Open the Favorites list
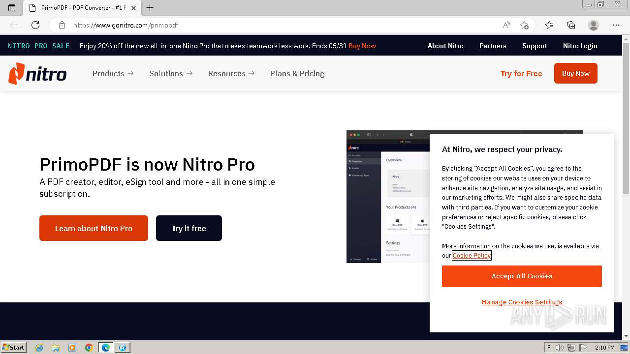 coord(549,25)
